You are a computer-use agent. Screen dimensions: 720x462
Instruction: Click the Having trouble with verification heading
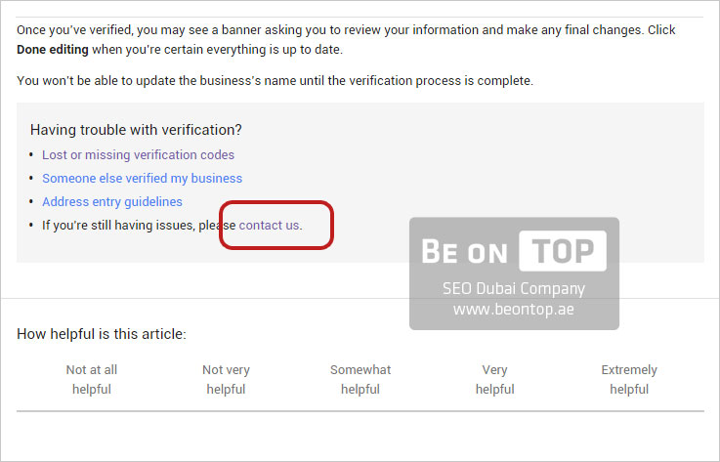[x=136, y=130]
